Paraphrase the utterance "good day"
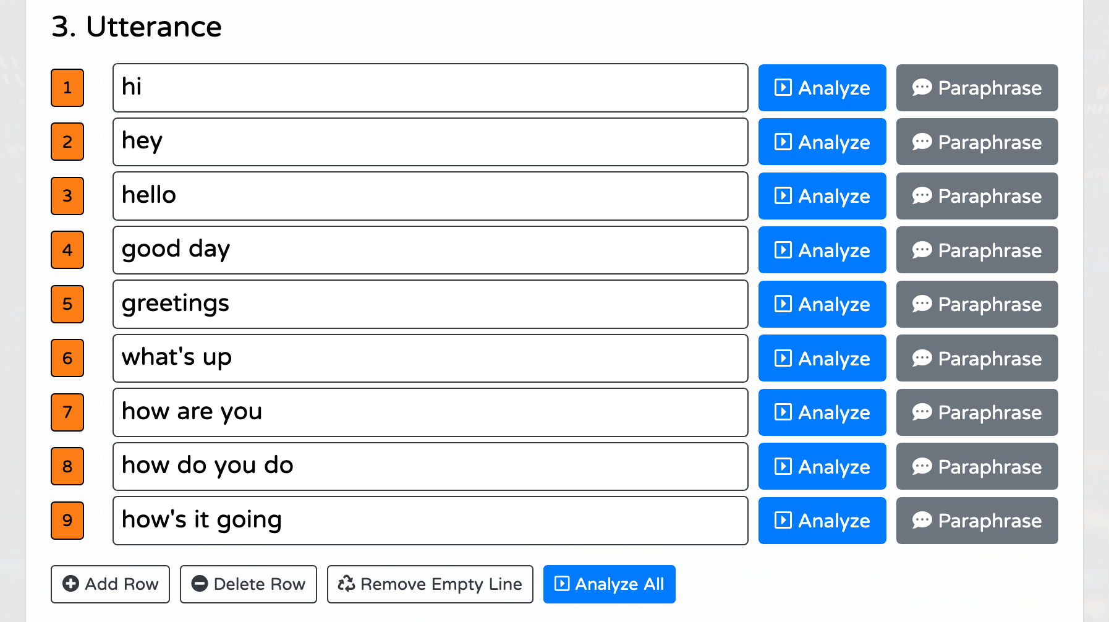Screen dimensions: 1109x622 [x=977, y=250]
